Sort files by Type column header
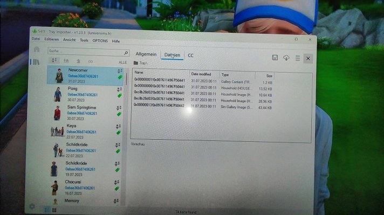Screen dimensions: 384x215 pos(225,75)
